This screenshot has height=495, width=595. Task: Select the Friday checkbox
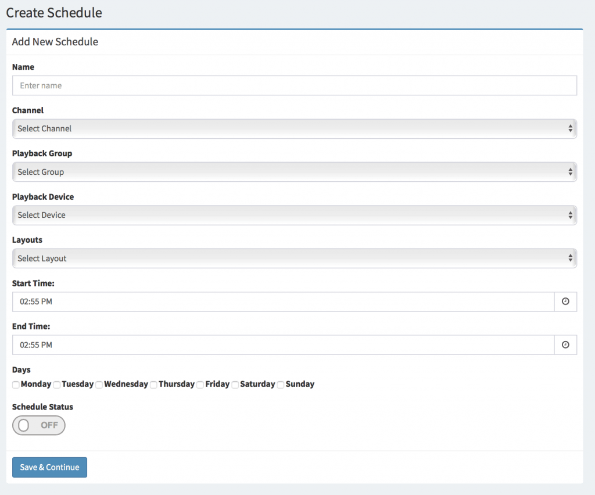click(x=200, y=385)
